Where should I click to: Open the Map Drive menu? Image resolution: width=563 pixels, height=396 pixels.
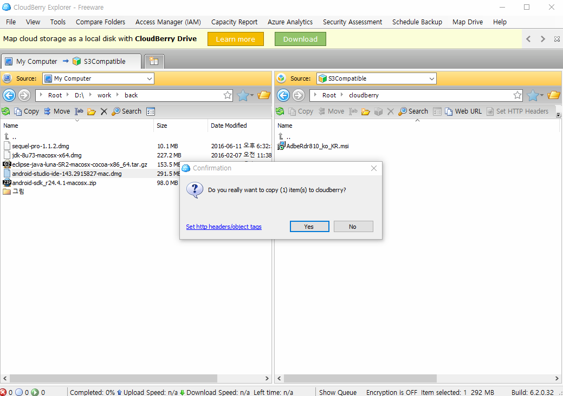[x=468, y=22]
